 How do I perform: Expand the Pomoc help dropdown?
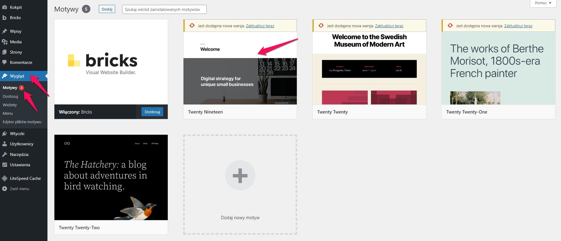[543, 3]
